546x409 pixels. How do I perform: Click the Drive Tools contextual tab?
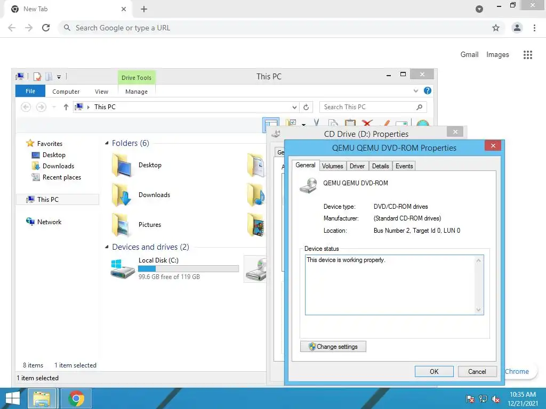coord(136,78)
